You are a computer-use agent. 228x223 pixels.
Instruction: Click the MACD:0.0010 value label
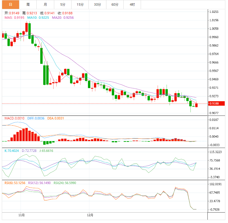coord(14,118)
